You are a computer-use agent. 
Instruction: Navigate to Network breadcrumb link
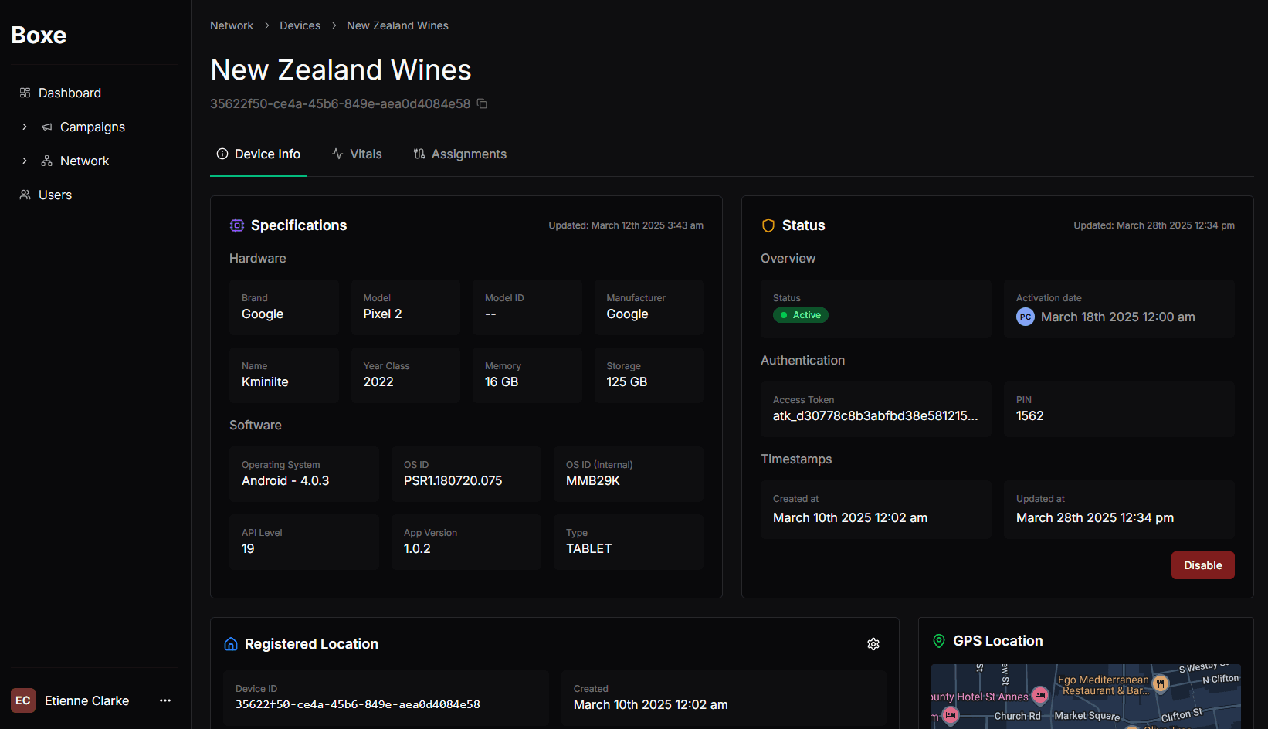click(232, 25)
